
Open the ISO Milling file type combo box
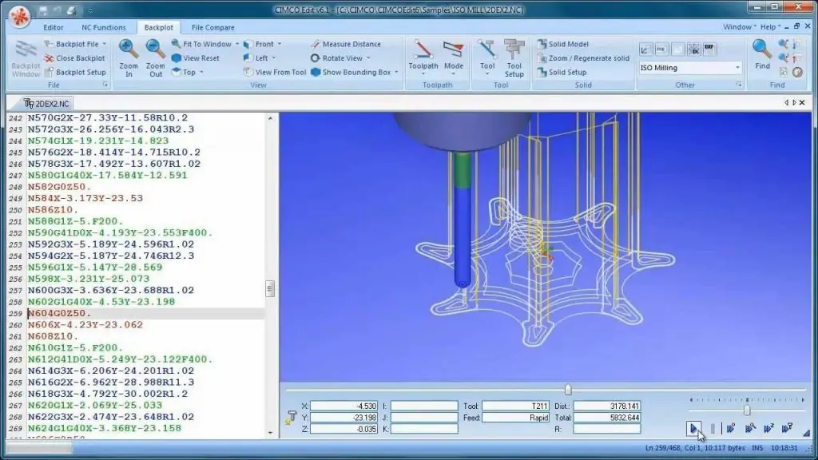(690, 68)
